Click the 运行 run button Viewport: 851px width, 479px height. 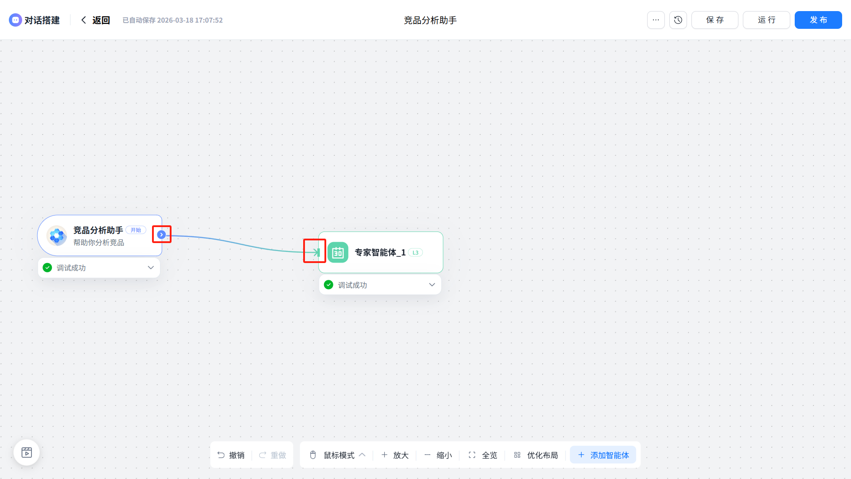point(766,20)
